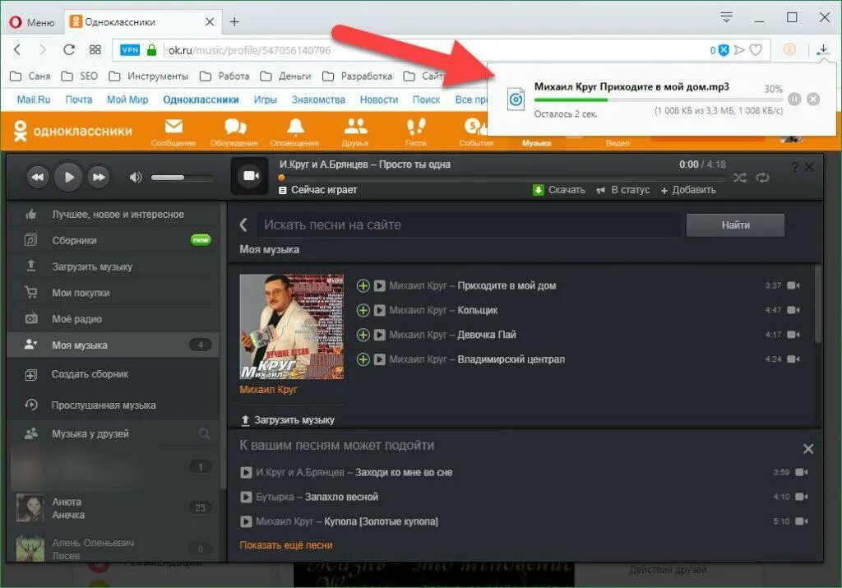
Task: Open the Мой Мир link
Action: tap(127, 100)
